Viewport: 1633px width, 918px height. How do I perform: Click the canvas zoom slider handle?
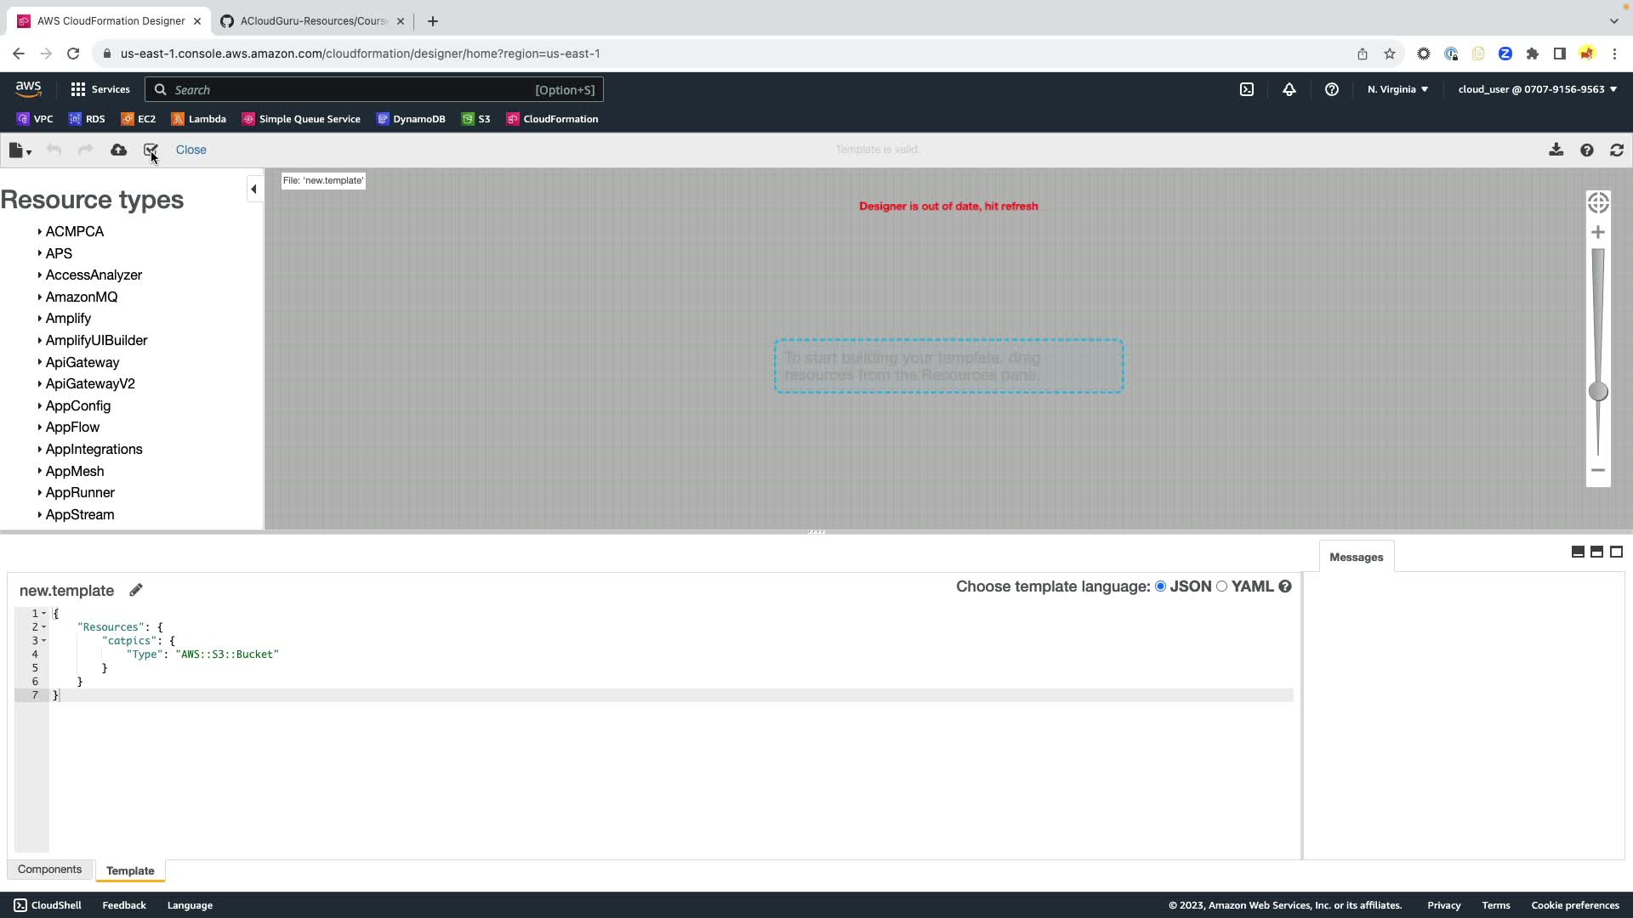[1598, 391]
